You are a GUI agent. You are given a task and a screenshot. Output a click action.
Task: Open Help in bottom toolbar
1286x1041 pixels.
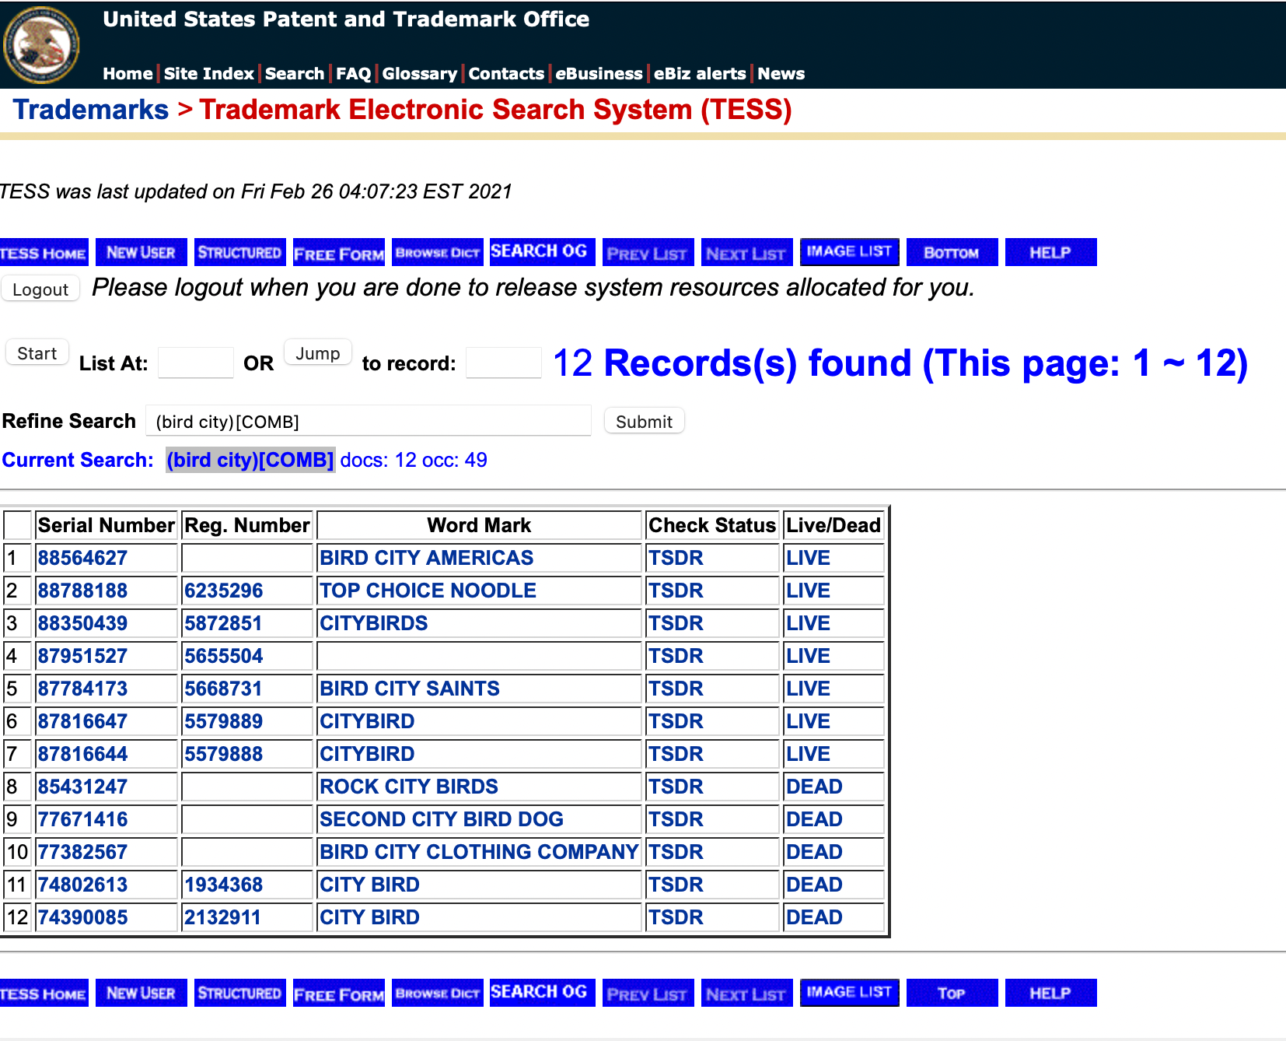[1050, 993]
